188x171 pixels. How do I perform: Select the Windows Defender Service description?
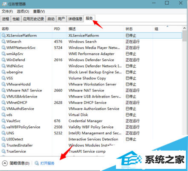(91, 60)
